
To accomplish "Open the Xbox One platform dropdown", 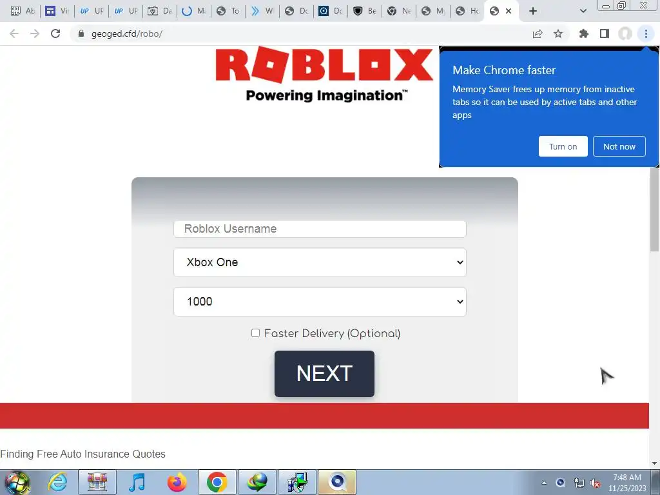I will (x=320, y=262).
